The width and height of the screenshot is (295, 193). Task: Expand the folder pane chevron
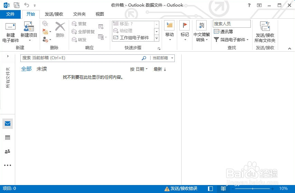pyautogui.click(x=8, y=56)
